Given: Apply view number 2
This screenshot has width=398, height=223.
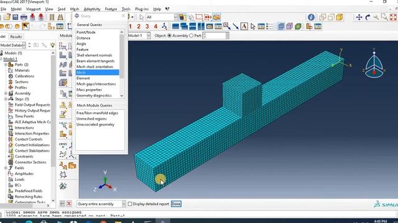Looking at the screenshot, I should (139, 26).
